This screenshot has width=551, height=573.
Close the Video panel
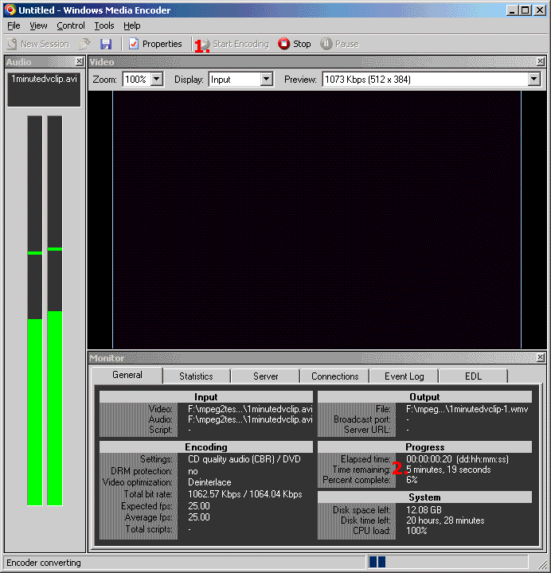(541, 61)
